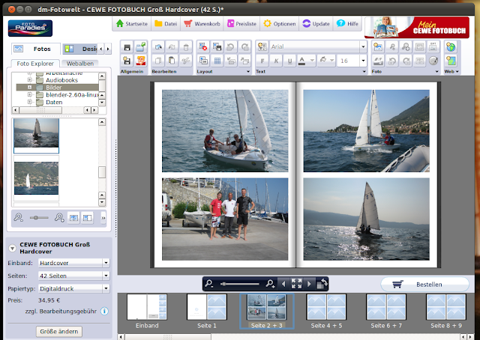The image size is (480, 340).
Task: Click the save-as icon in Allgemein
Action: click(127, 61)
